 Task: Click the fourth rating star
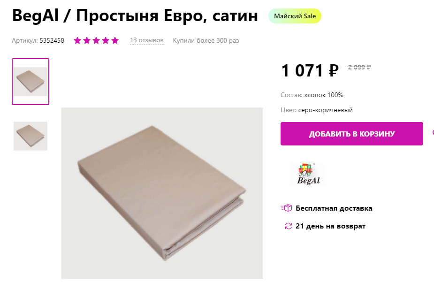point(105,40)
